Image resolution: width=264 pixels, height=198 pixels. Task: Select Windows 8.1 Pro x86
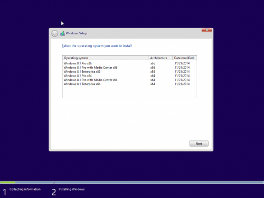(x=129, y=63)
